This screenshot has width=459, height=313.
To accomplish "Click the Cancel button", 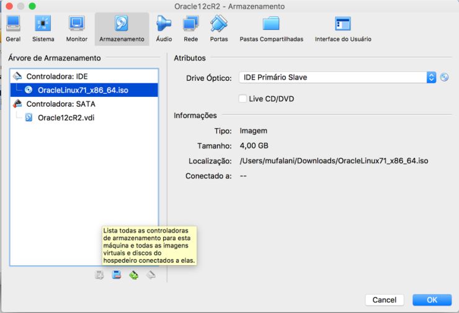I will (385, 300).
